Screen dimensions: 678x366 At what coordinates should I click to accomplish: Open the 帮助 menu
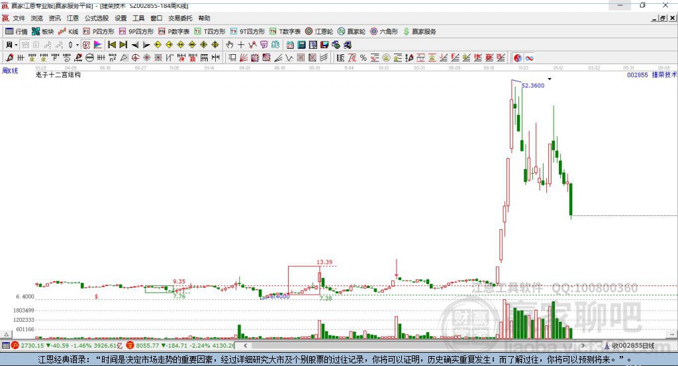(x=204, y=18)
